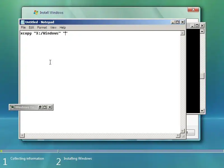Click the Windows Task Manager minimized icon

[x=12, y=107]
